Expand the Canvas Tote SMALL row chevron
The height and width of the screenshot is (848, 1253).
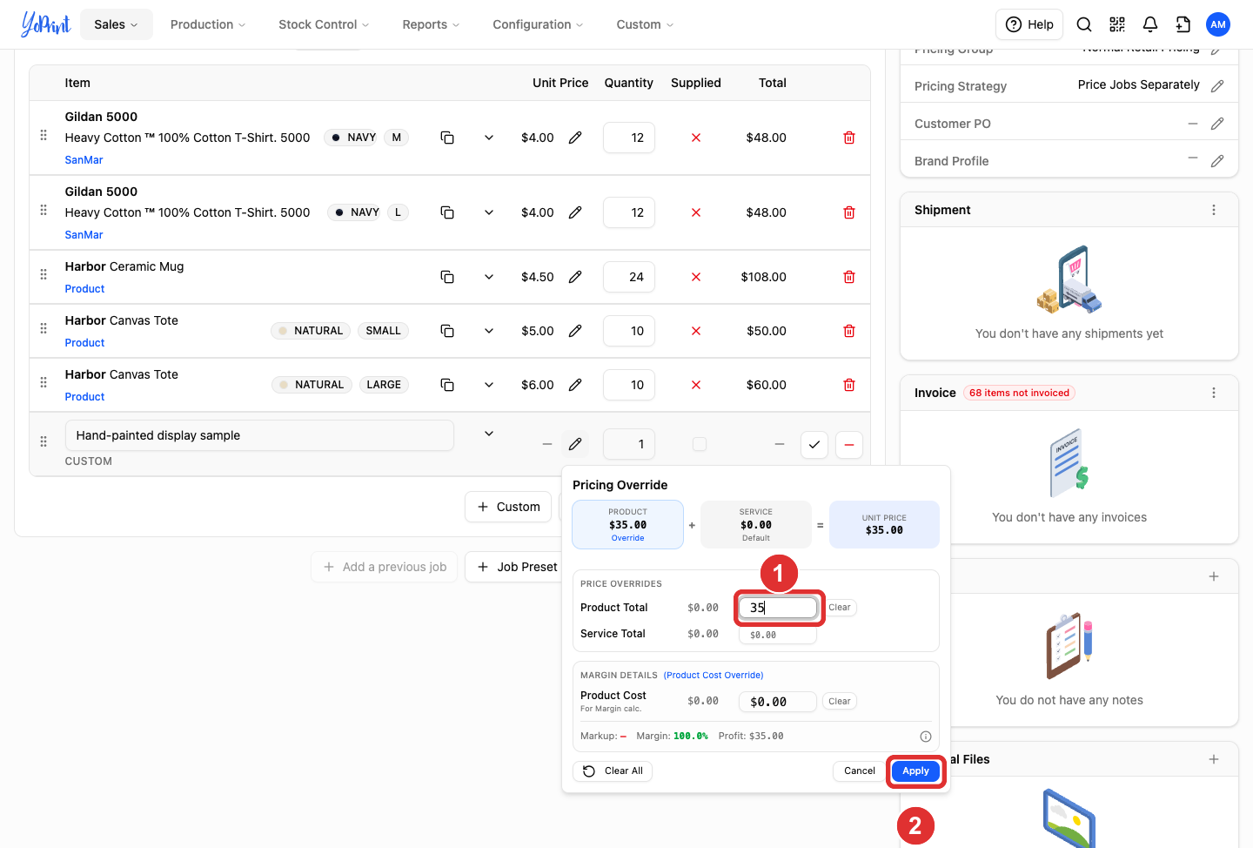(489, 331)
